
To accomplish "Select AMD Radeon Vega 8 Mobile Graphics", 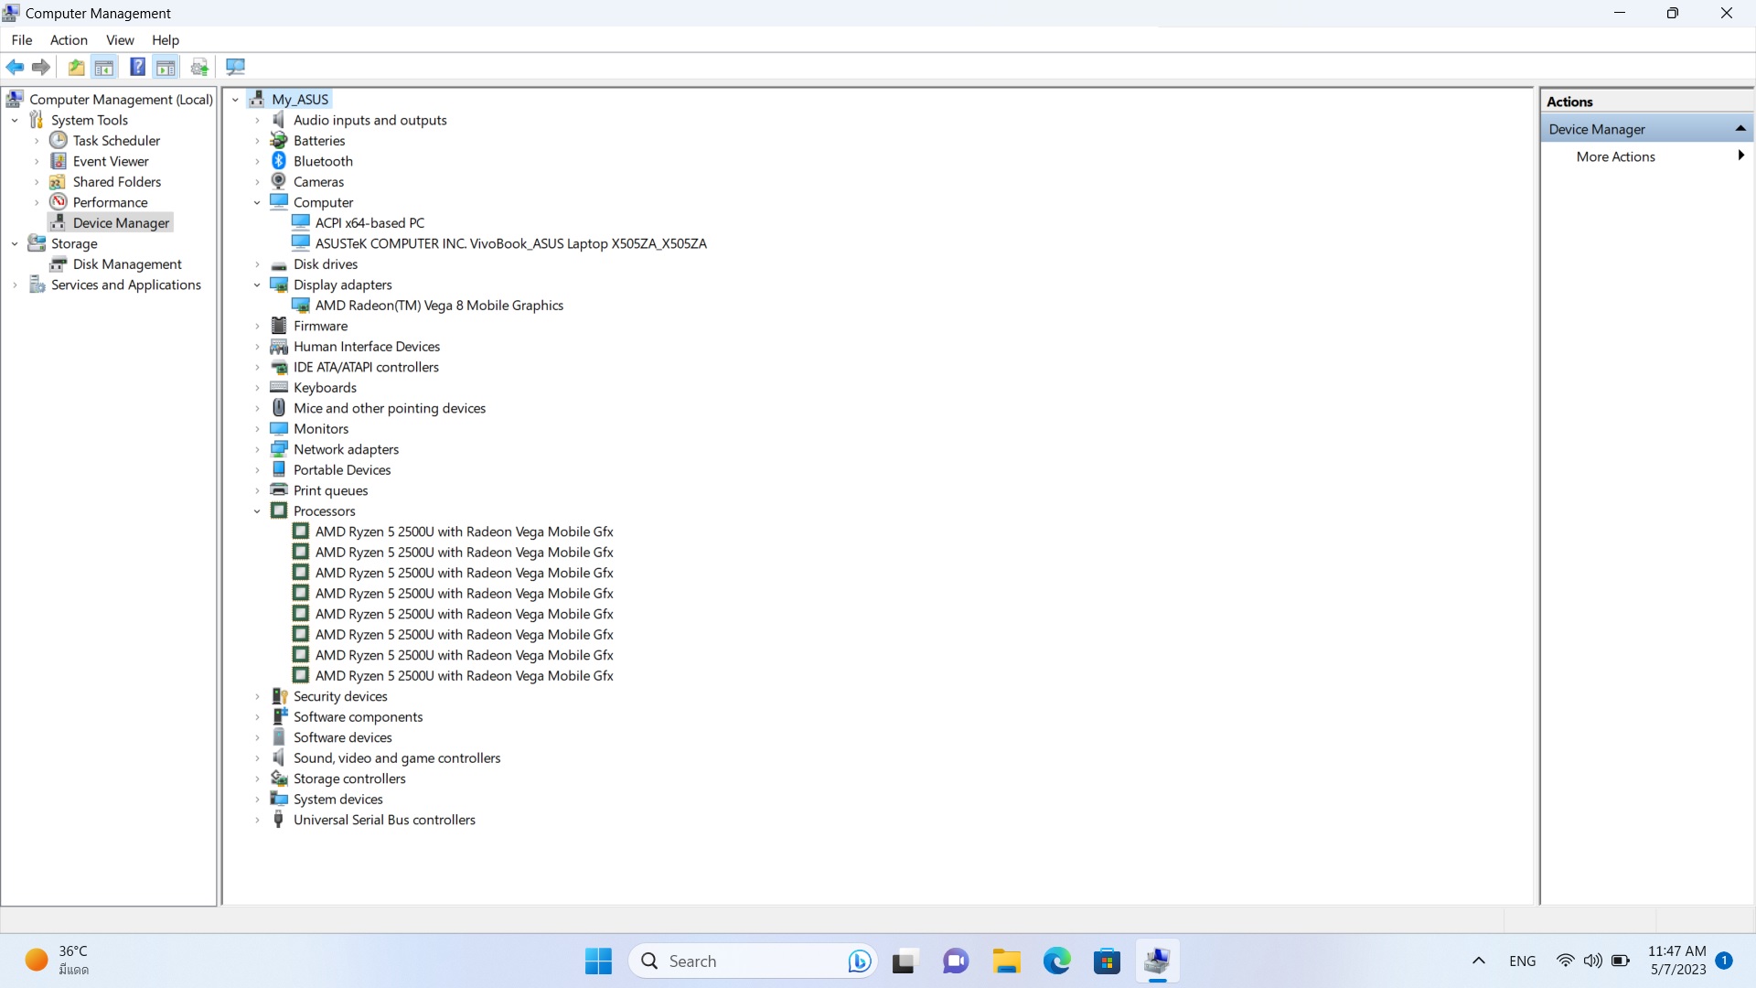I will click(x=439, y=306).
